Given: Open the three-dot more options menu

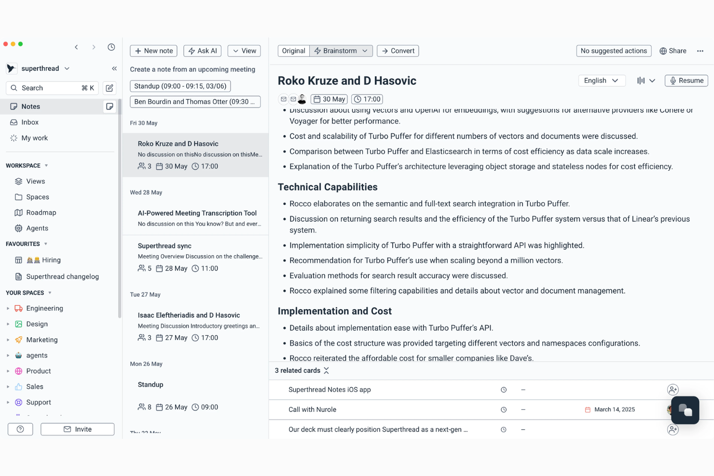Looking at the screenshot, I should [700, 51].
